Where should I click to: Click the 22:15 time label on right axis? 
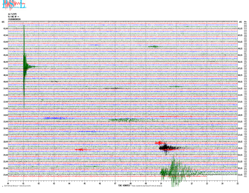[x=241, y=168]
